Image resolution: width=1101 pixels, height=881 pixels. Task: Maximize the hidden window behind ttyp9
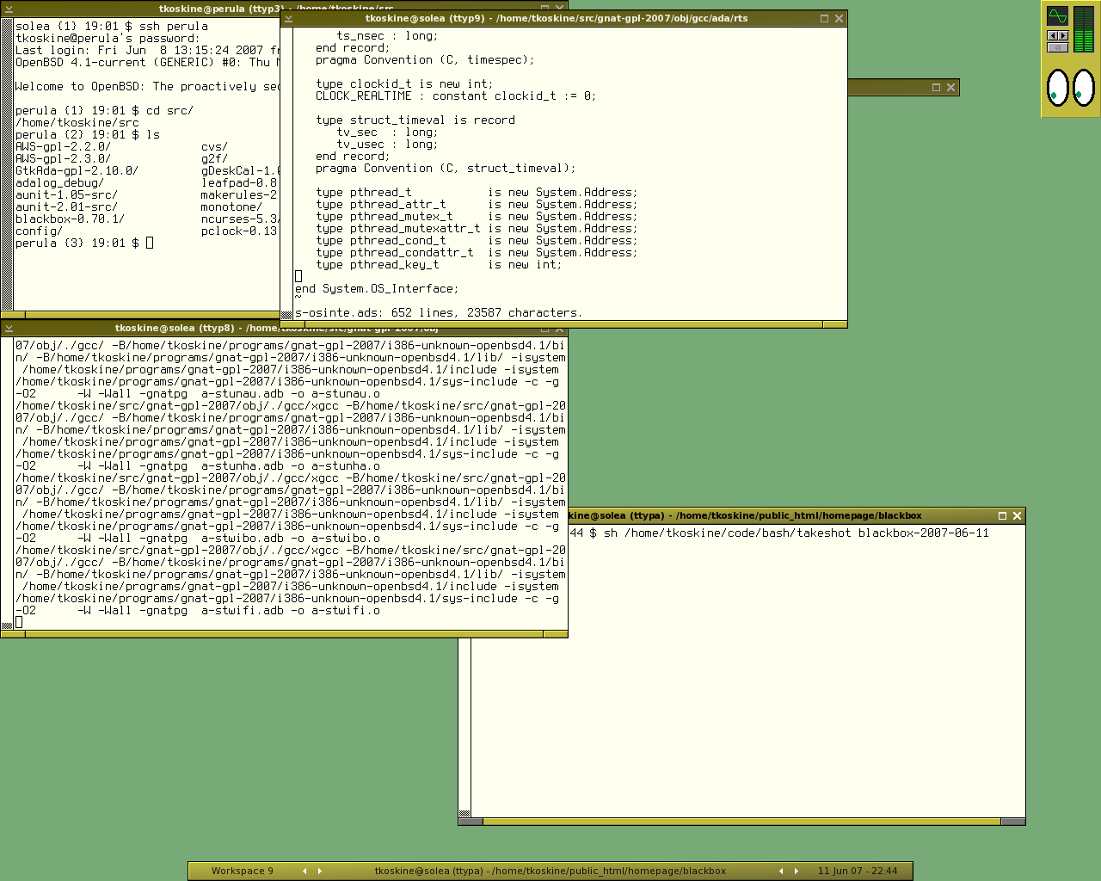pyautogui.click(x=936, y=87)
